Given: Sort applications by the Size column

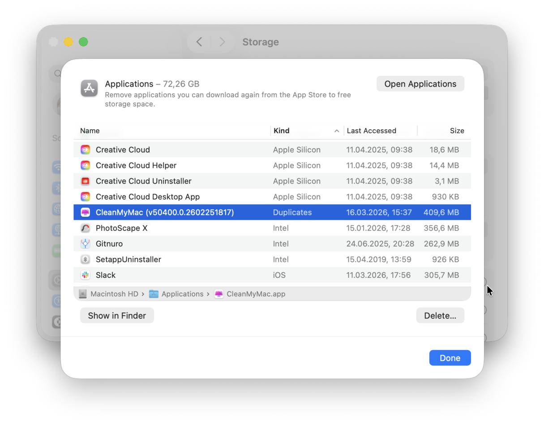Looking at the screenshot, I should click(457, 131).
